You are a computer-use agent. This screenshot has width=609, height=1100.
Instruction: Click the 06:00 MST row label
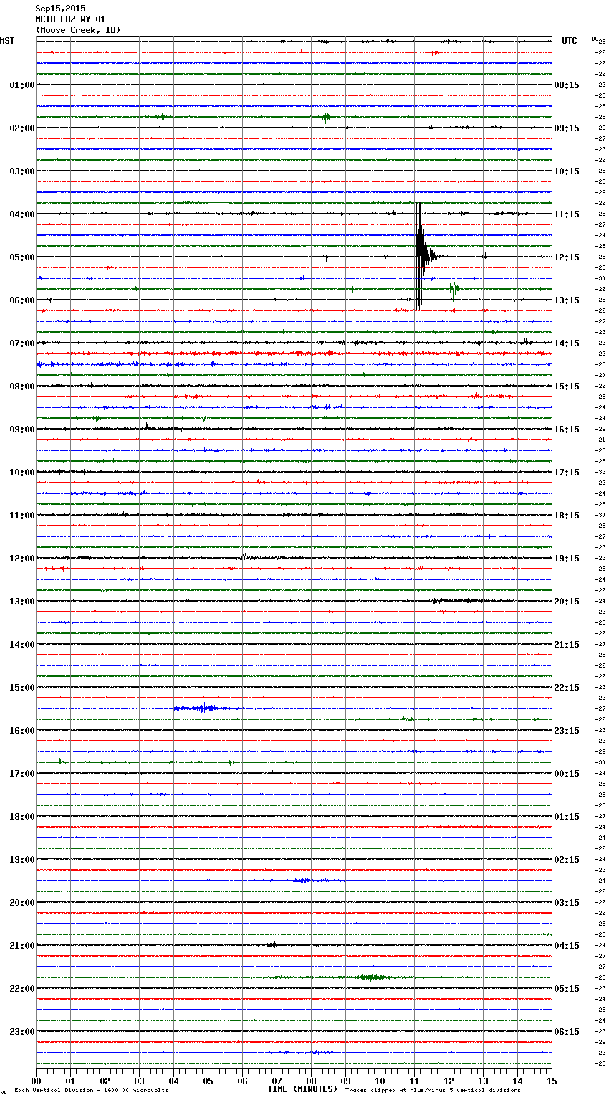(21, 300)
